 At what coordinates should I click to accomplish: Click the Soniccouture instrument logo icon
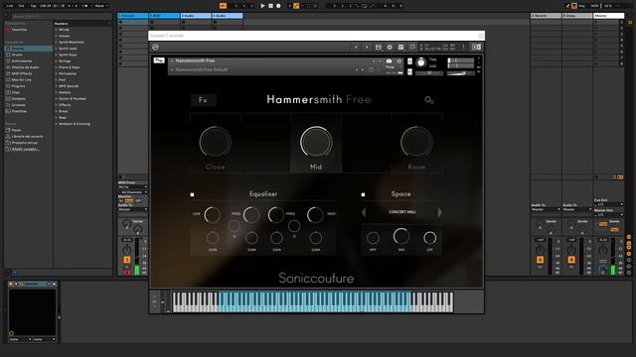159,60
